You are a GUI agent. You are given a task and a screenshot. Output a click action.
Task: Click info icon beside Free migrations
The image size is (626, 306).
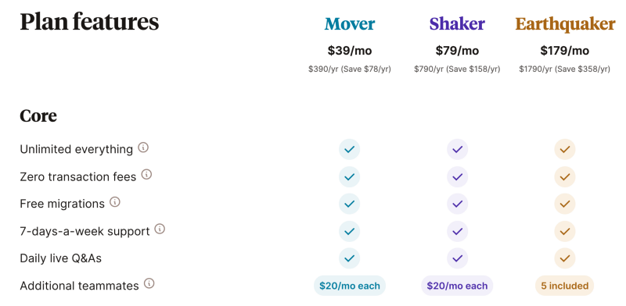(x=115, y=202)
